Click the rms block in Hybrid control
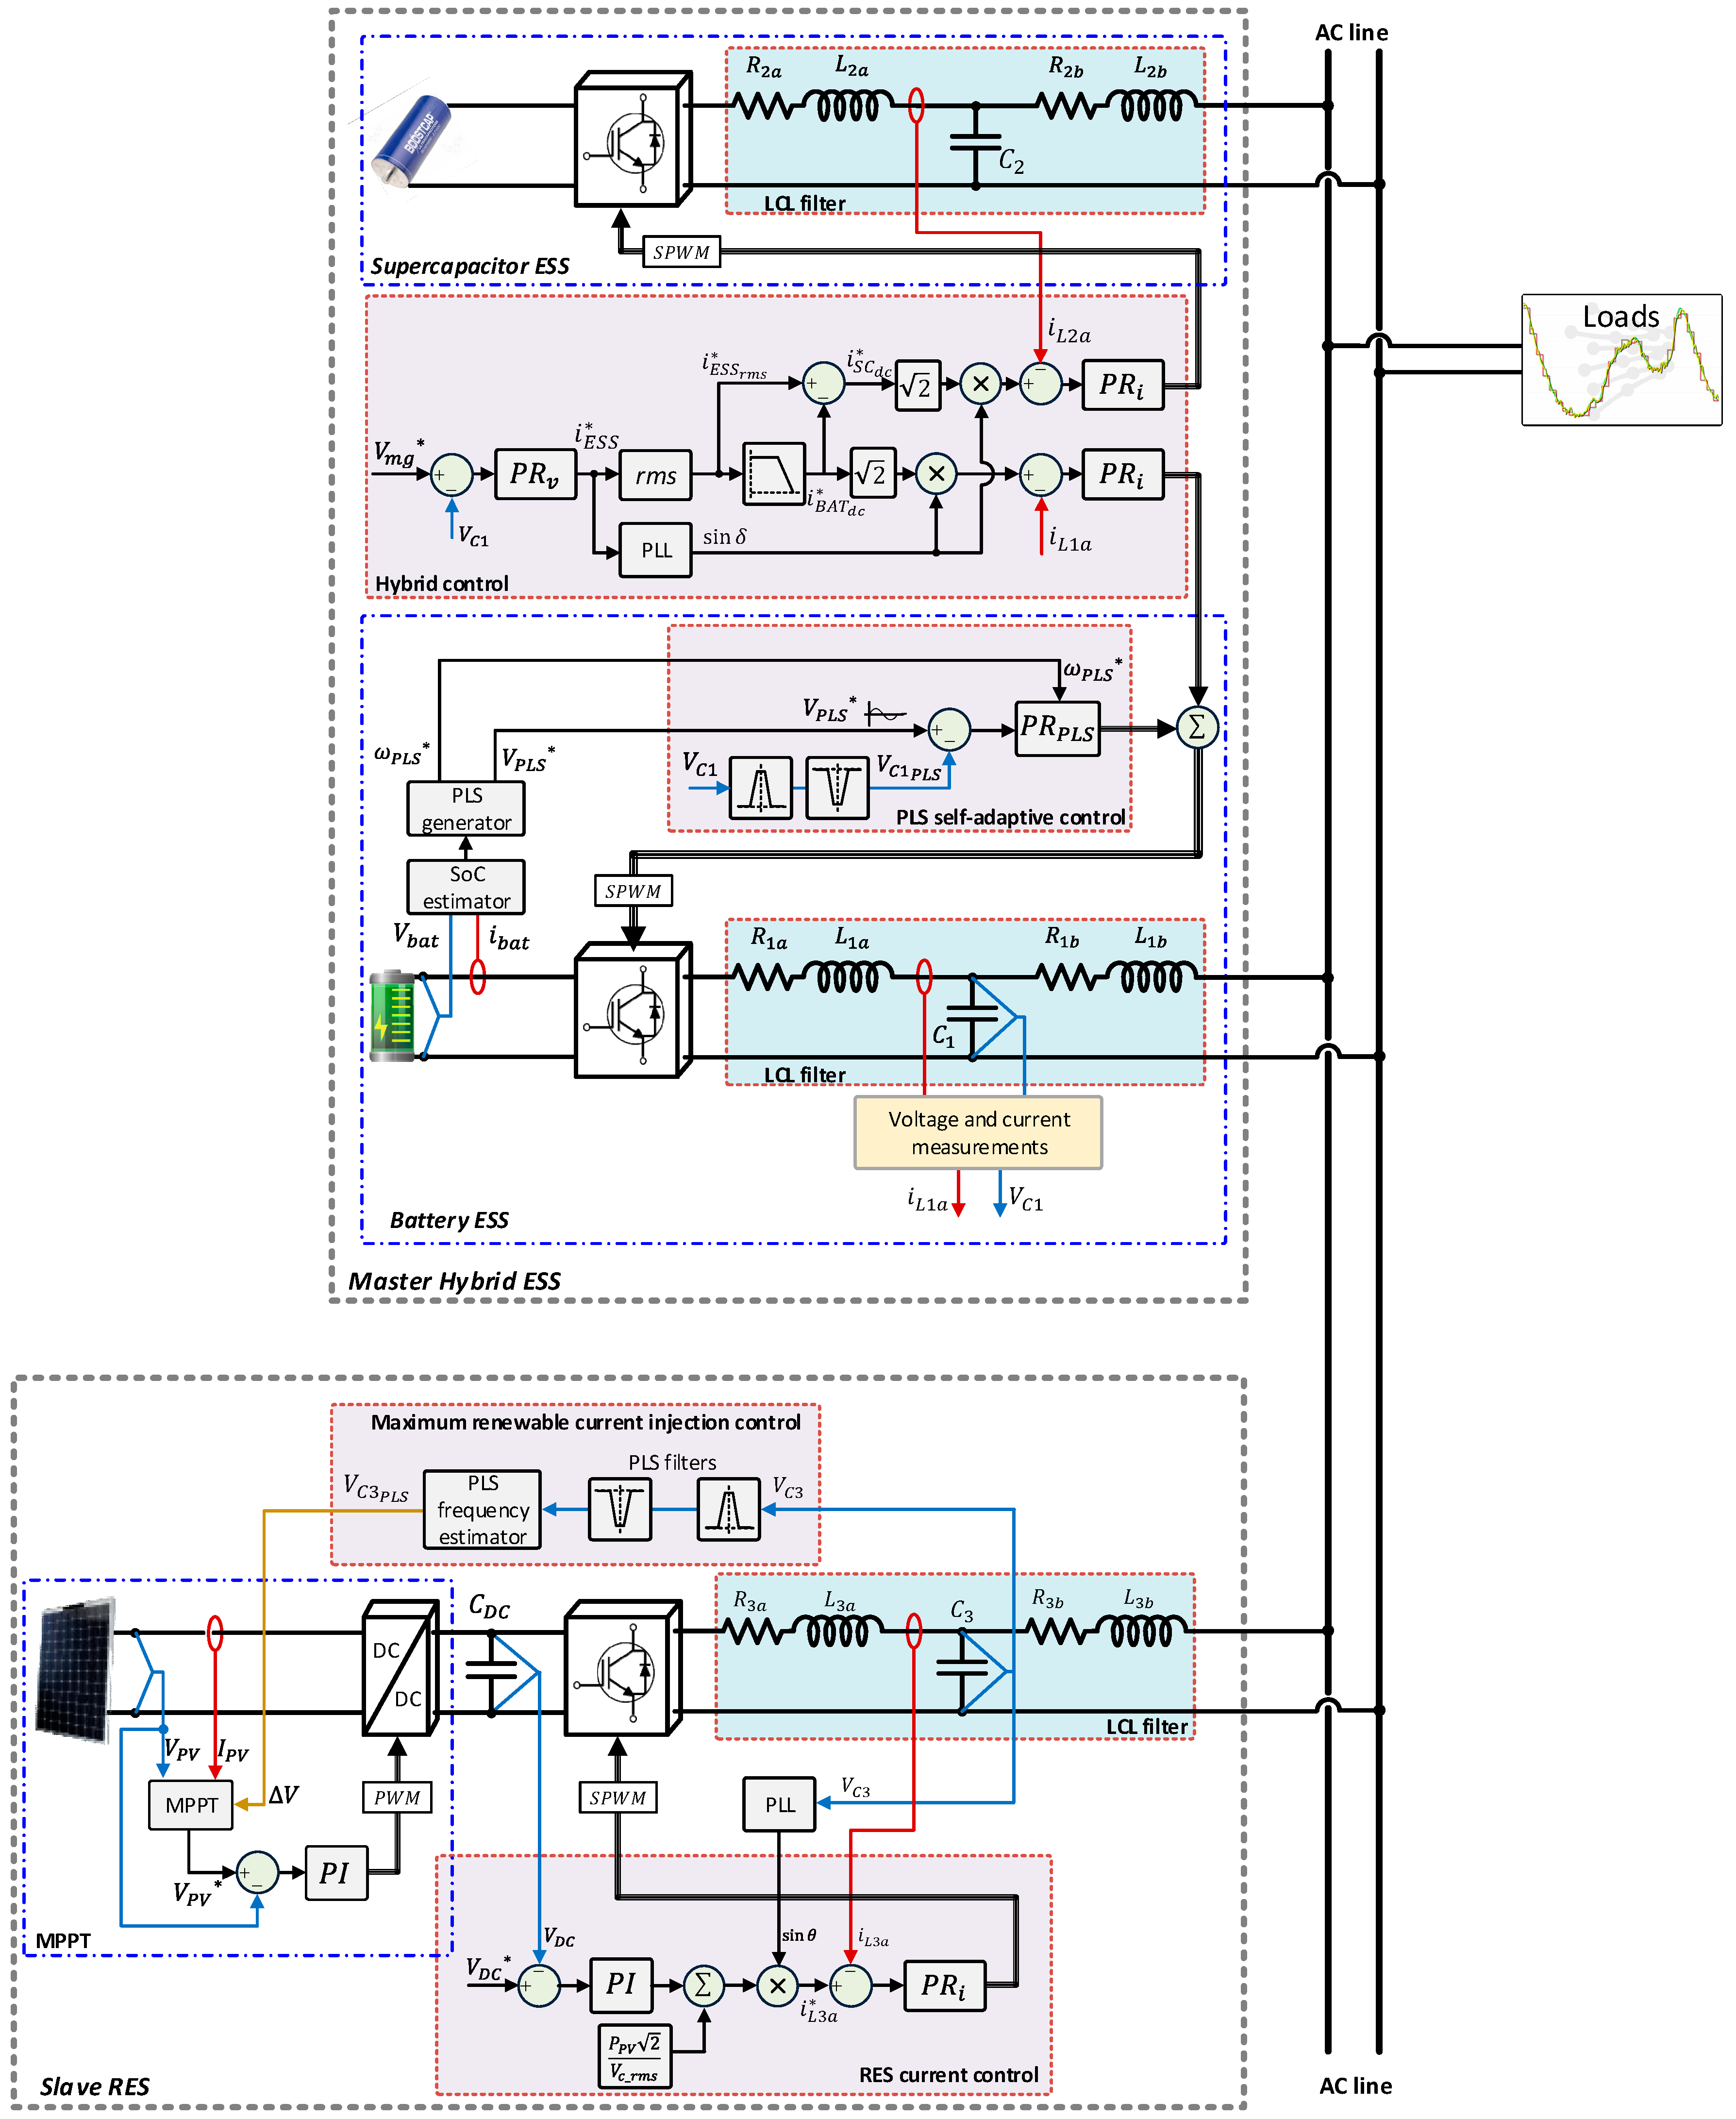Screen dimensions: 1736x2119 (x=655, y=476)
